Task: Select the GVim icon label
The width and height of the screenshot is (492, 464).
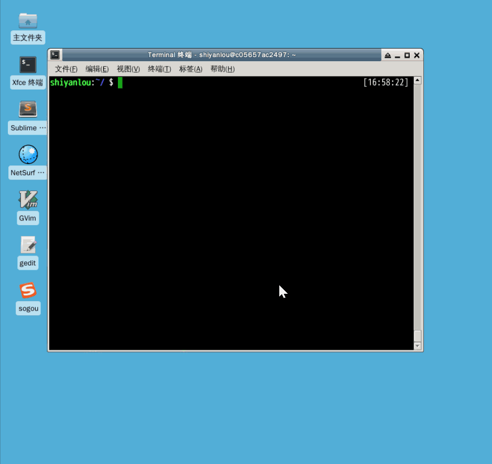Action: coord(28,218)
